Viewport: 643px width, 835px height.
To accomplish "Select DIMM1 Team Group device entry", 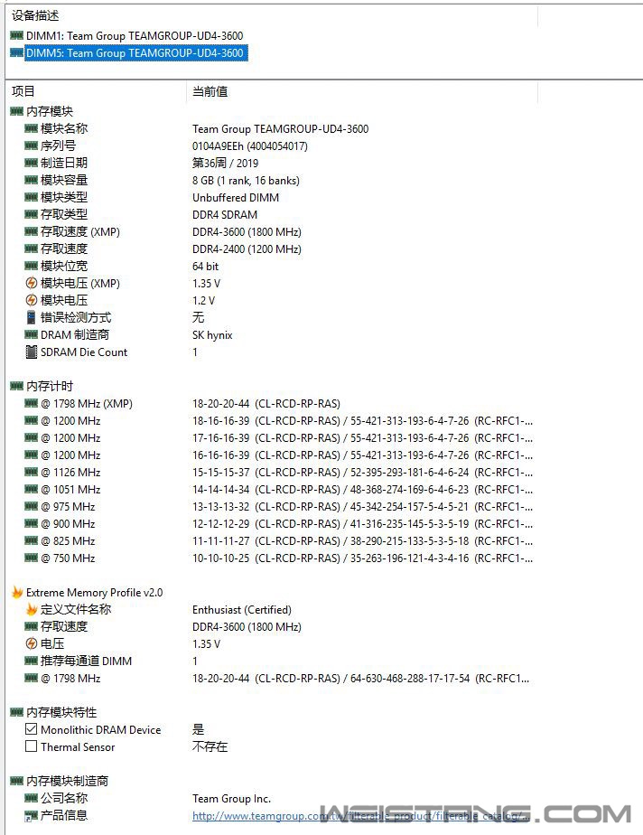I will pos(134,36).
